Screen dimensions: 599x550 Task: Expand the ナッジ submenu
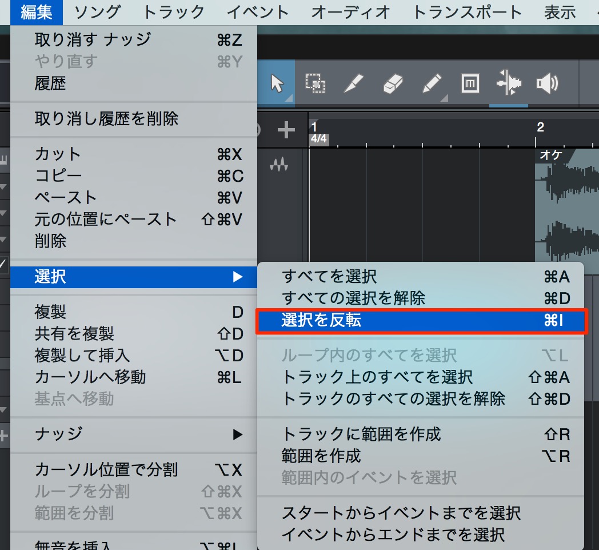tap(134, 434)
